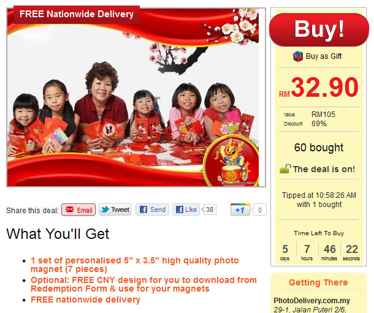Like this deal on Facebook
This screenshot has height=313, width=374.
point(186,209)
